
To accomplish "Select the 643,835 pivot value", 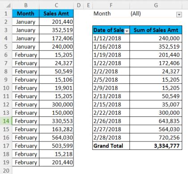I will coord(156,121).
